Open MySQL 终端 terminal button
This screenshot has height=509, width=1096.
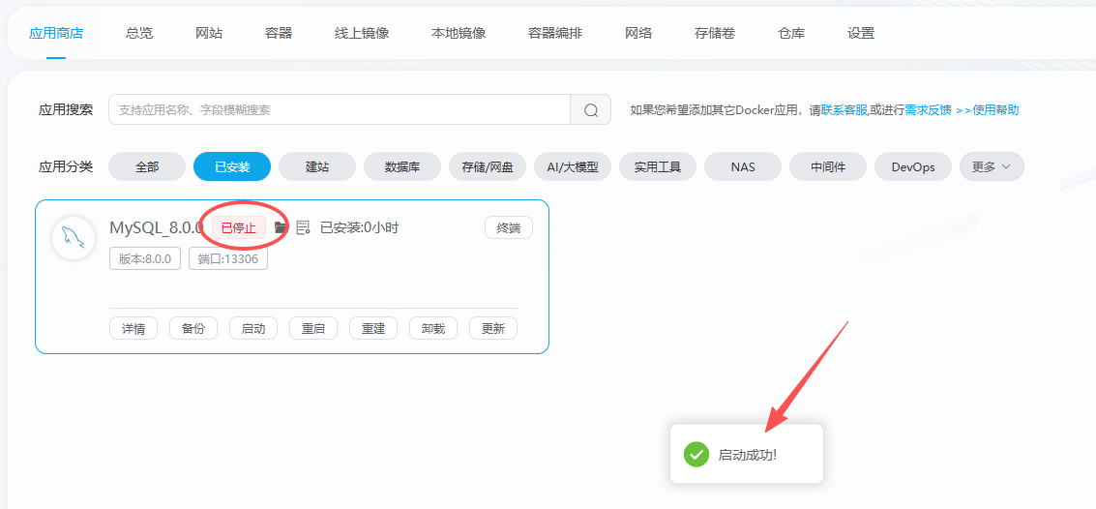tap(509, 227)
